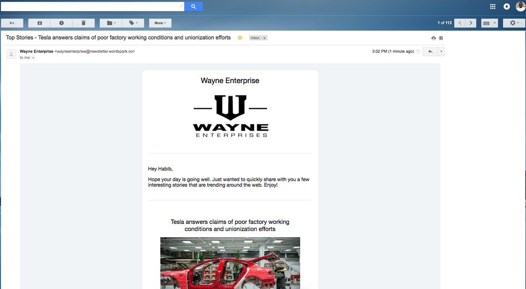Screen dimensions: 526x289
Task: Click the sender avatar placeholder
Action: (11, 54)
